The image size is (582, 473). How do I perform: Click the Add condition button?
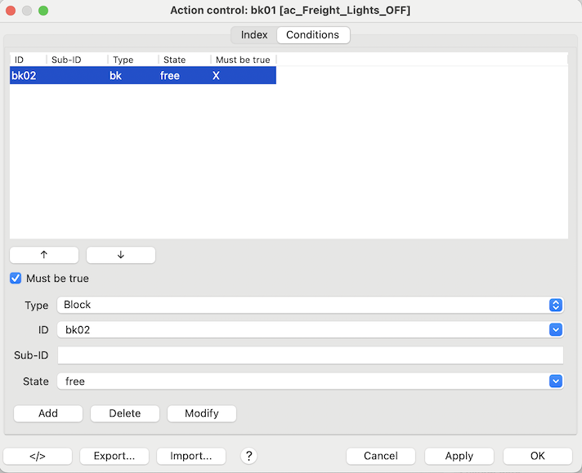click(x=48, y=413)
